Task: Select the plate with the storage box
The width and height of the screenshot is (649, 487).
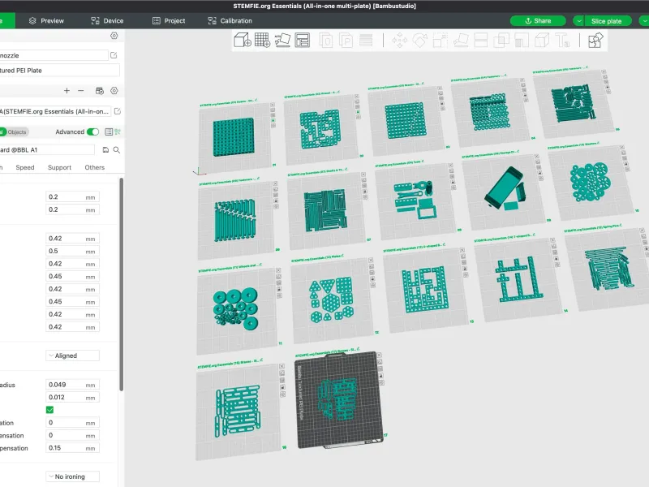Action: (x=505, y=192)
